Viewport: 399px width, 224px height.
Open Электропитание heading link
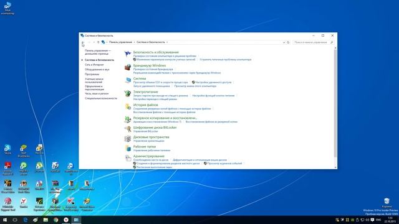coord(145,91)
